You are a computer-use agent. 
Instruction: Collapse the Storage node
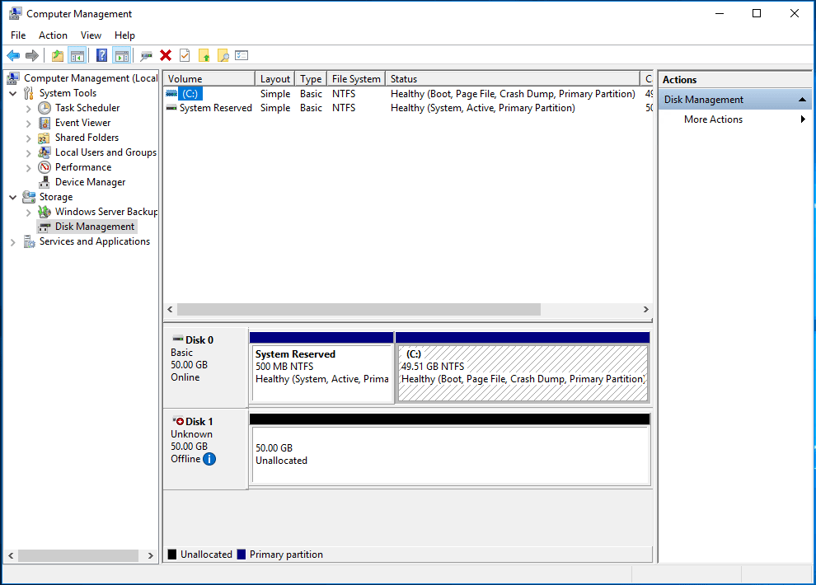[13, 198]
